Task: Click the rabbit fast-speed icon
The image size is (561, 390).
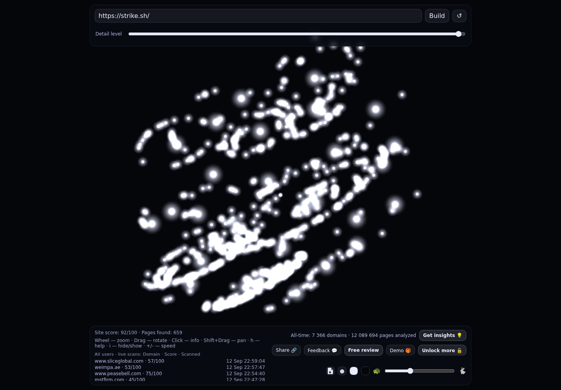Action: (462, 371)
